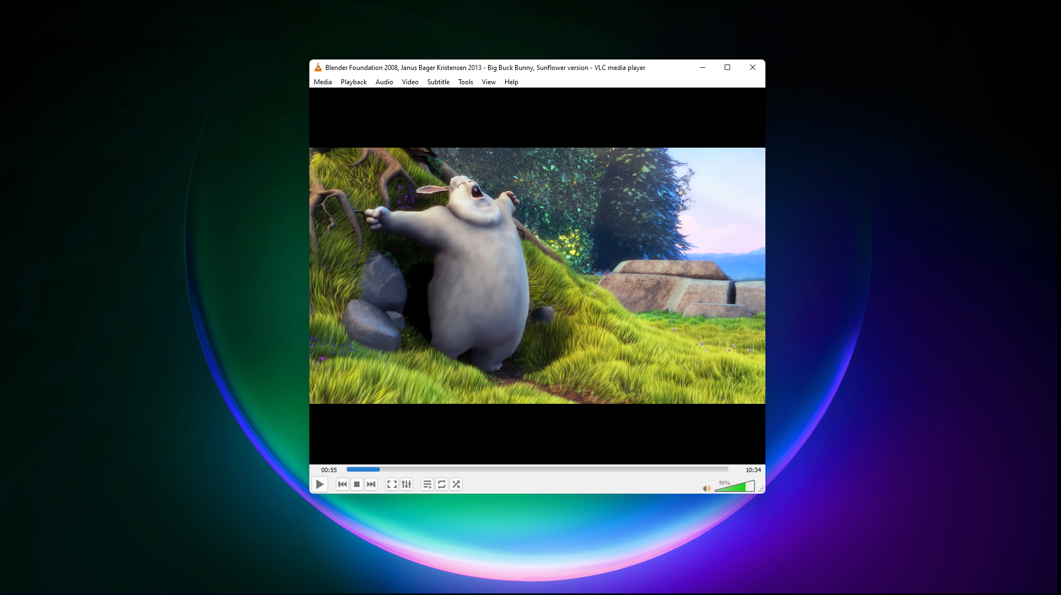Skip to the next media item
The image size is (1061, 595).
371,484
